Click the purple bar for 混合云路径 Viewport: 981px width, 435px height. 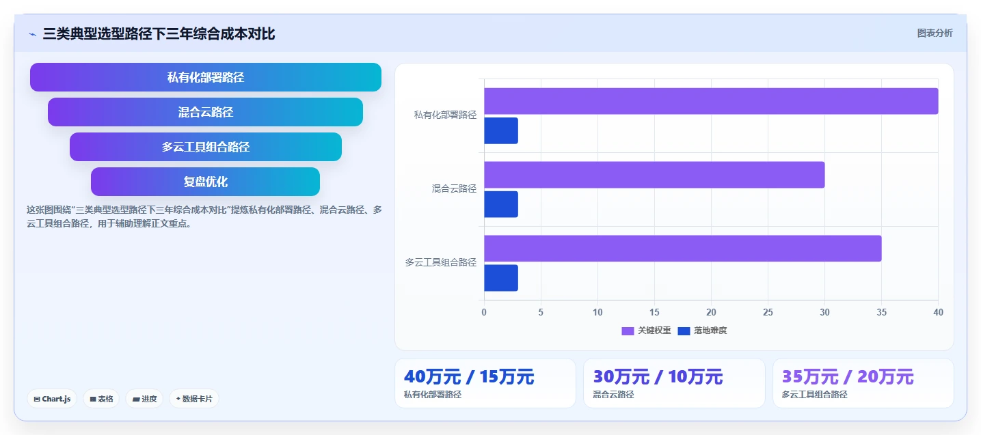click(x=654, y=175)
